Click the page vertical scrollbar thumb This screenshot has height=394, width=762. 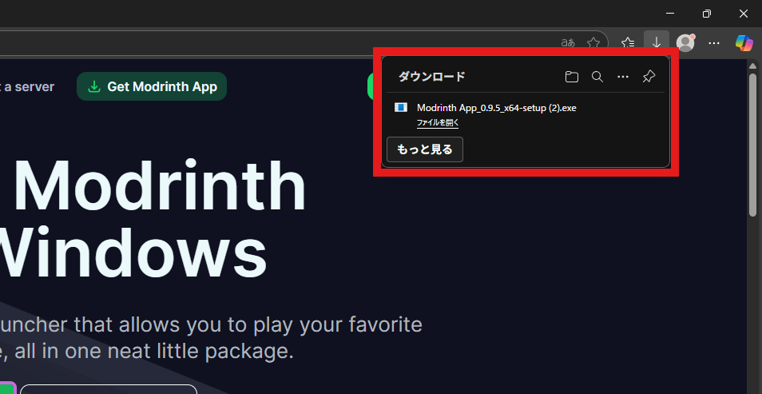[752, 145]
